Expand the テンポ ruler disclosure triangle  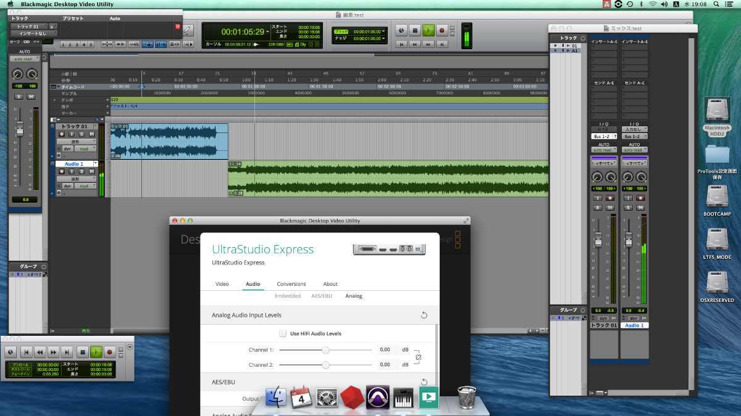[54, 99]
